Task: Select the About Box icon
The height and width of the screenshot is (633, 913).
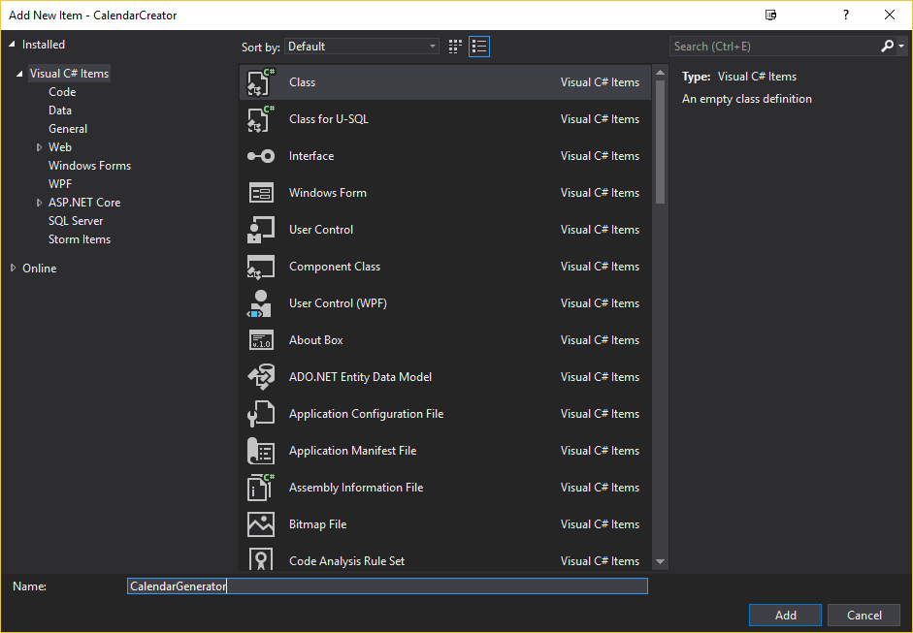Action: point(260,340)
